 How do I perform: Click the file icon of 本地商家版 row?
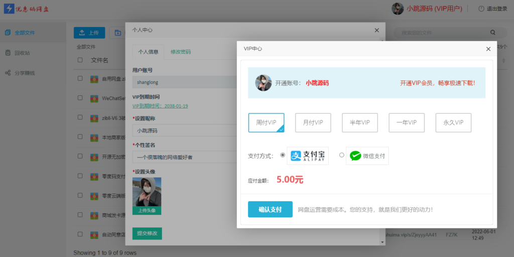click(94, 138)
